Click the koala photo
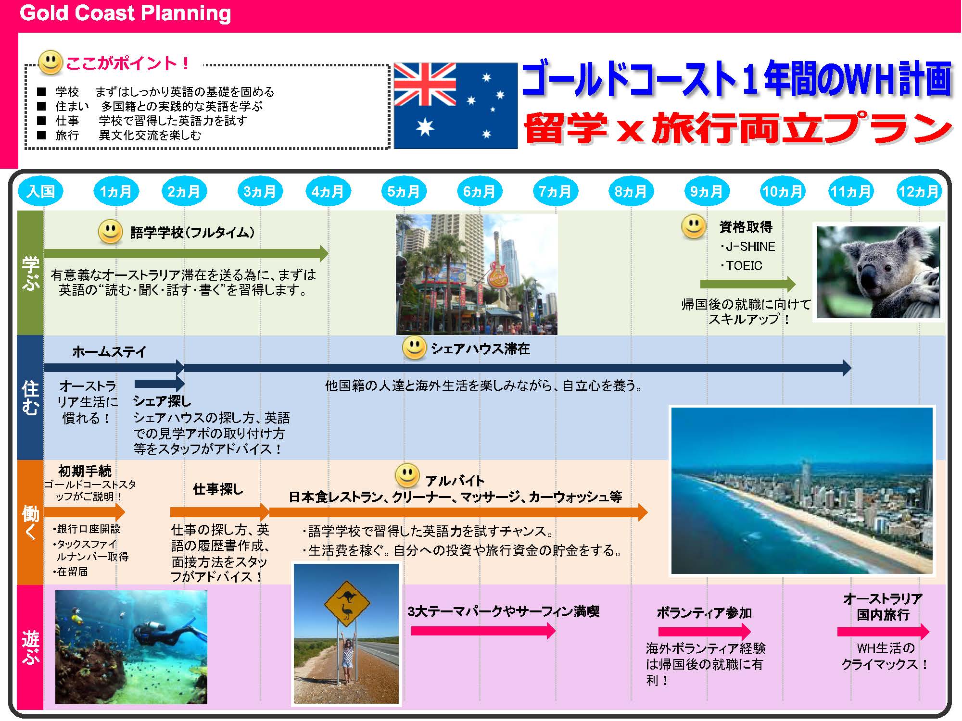 878,272
